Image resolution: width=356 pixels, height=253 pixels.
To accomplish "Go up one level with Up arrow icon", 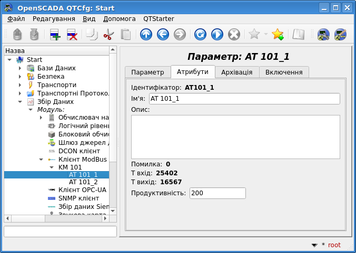I will (146, 35).
